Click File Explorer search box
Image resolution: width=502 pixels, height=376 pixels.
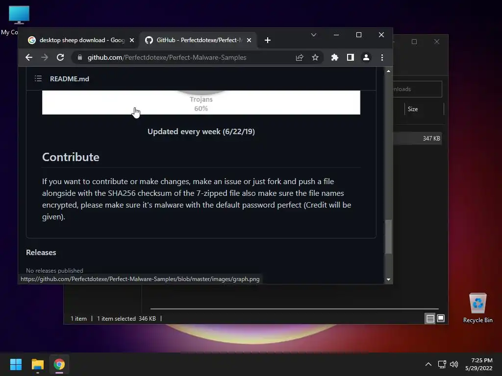pyautogui.click(x=418, y=89)
